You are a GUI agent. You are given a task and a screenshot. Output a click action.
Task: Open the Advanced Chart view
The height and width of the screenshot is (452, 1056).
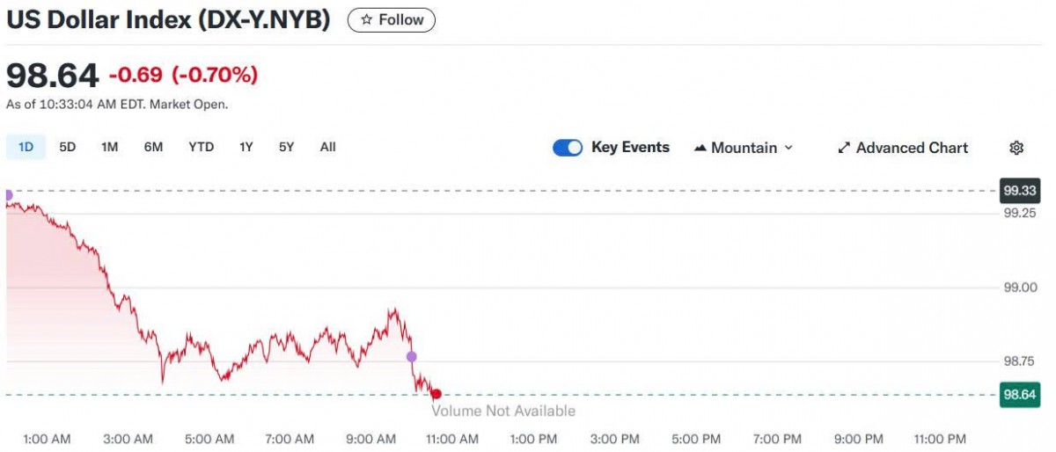point(902,148)
